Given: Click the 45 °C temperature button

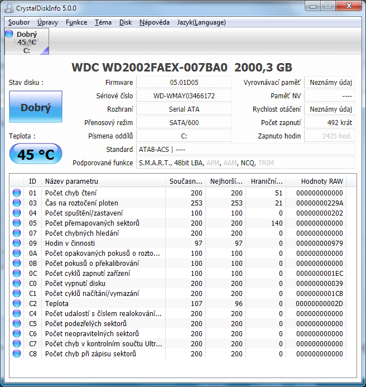Looking at the screenshot, I should (36, 155).
